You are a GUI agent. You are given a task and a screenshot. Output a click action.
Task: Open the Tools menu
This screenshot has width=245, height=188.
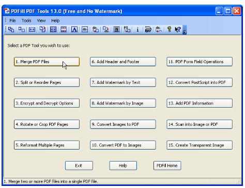(26, 21)
